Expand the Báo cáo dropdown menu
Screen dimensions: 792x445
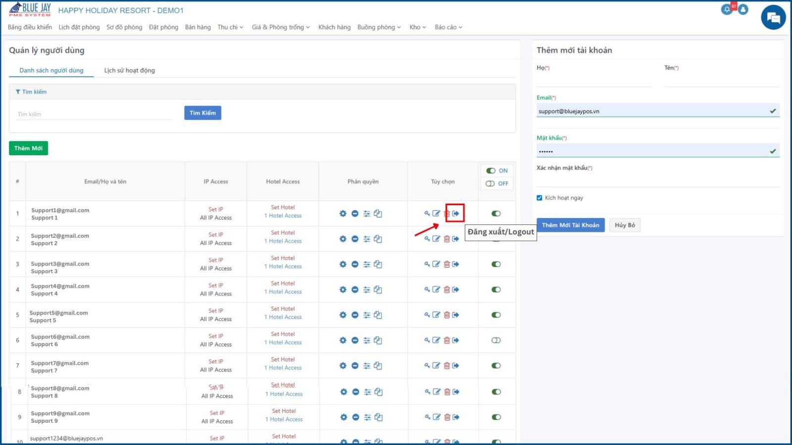448,27
